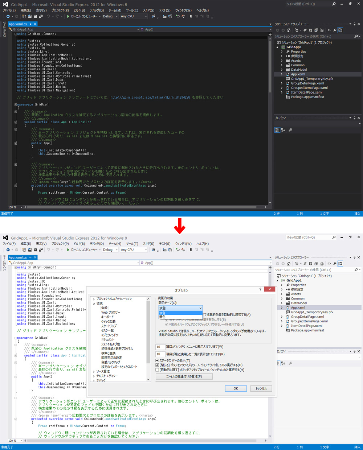This screenshot has width=363, height=450.
Task: Click Save All icon in light-theme main toolbar
Action: (x=41, y=250)
